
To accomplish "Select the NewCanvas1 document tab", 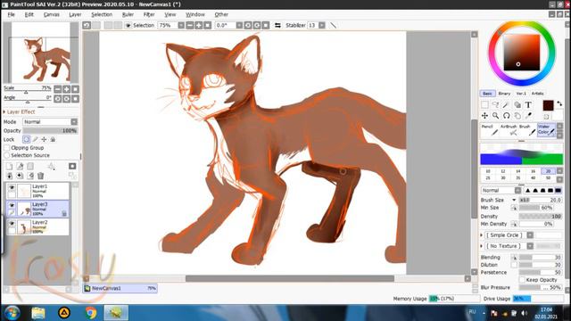I will (120, 288).
